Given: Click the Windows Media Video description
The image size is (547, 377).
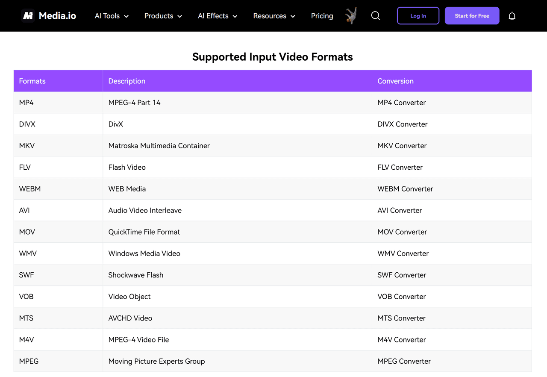Looking at the screenshot, I should point(144,253).
